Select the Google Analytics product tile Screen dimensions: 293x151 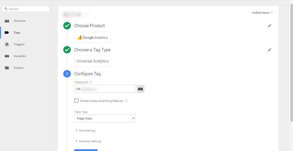(x=93, y=37)
